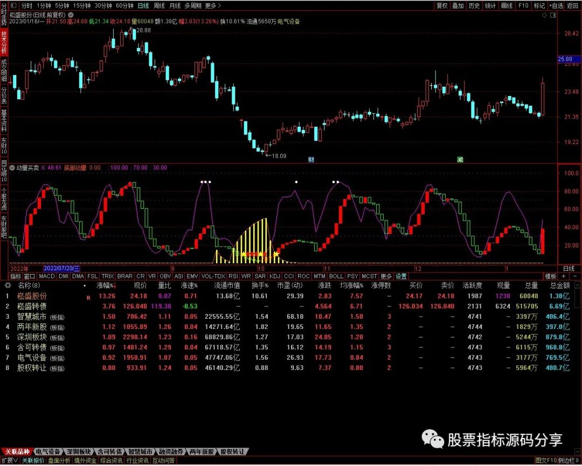
Task: Click the 统计 button
Action: coord(490,5)
